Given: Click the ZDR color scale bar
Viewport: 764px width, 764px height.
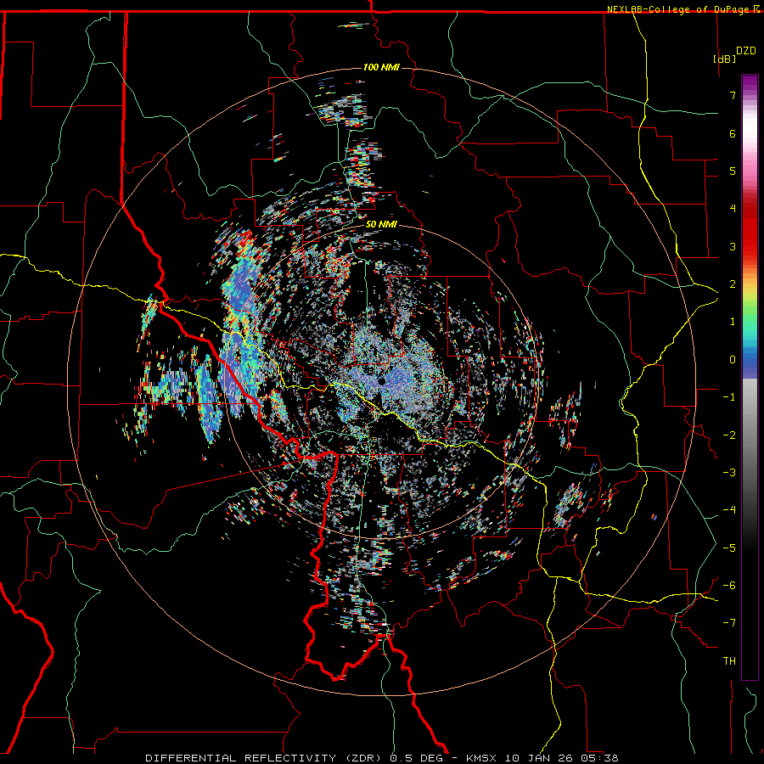Looking at the screenshot, I should point(750,377).
